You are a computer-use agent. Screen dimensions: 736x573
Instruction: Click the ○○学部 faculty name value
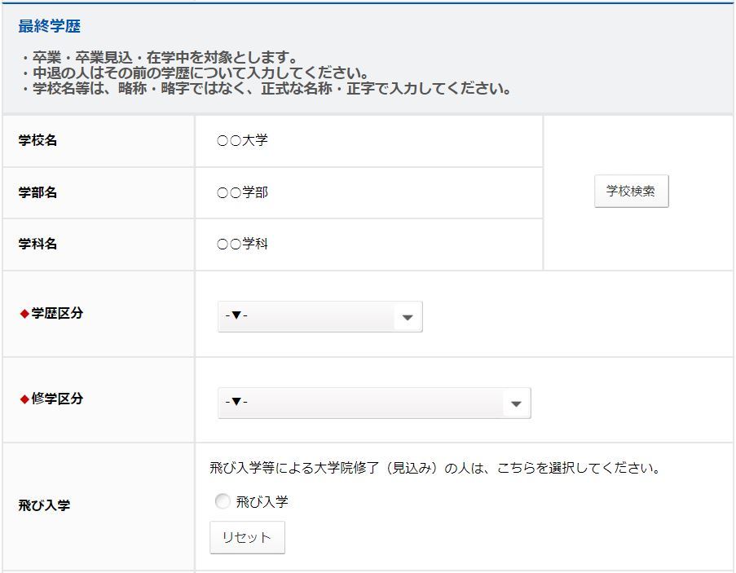242,193
